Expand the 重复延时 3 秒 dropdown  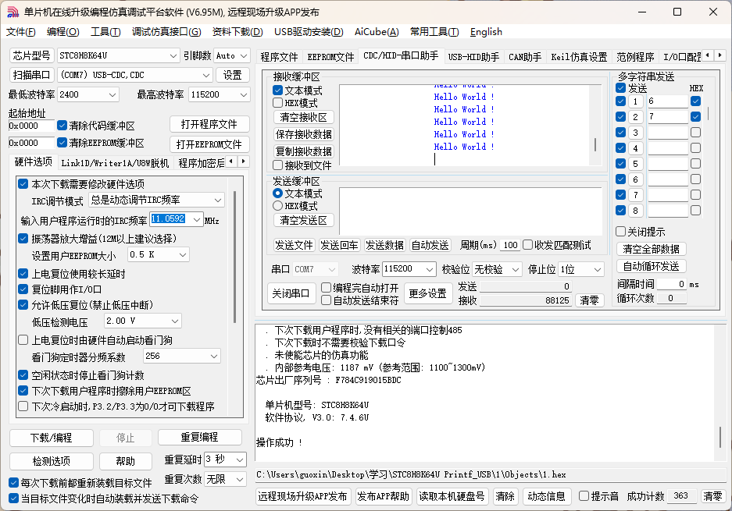click(x=240, y=460)
